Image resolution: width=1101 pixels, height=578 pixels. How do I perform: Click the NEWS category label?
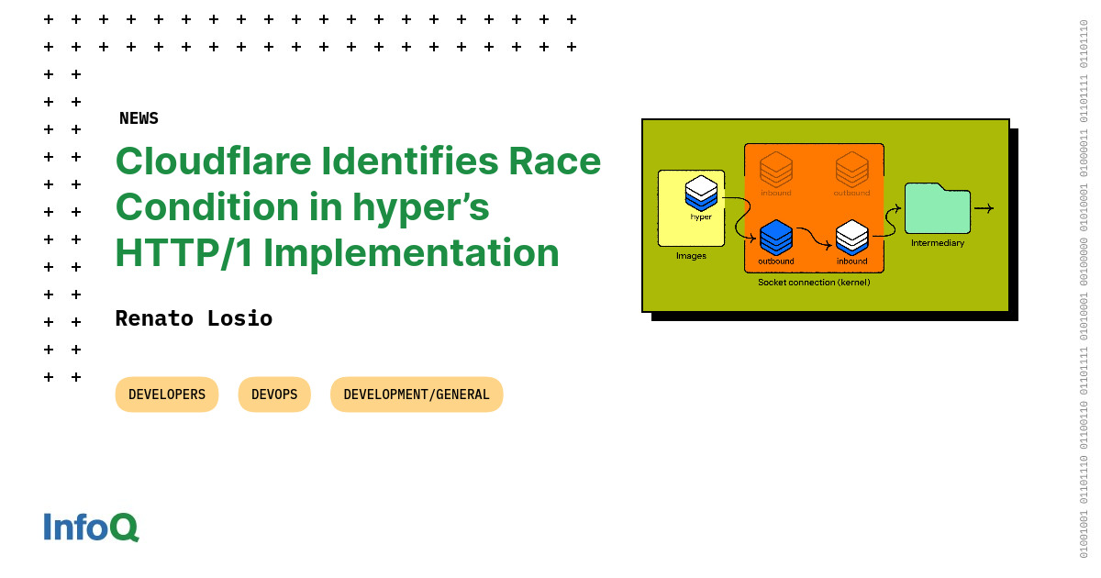[139, 118]
